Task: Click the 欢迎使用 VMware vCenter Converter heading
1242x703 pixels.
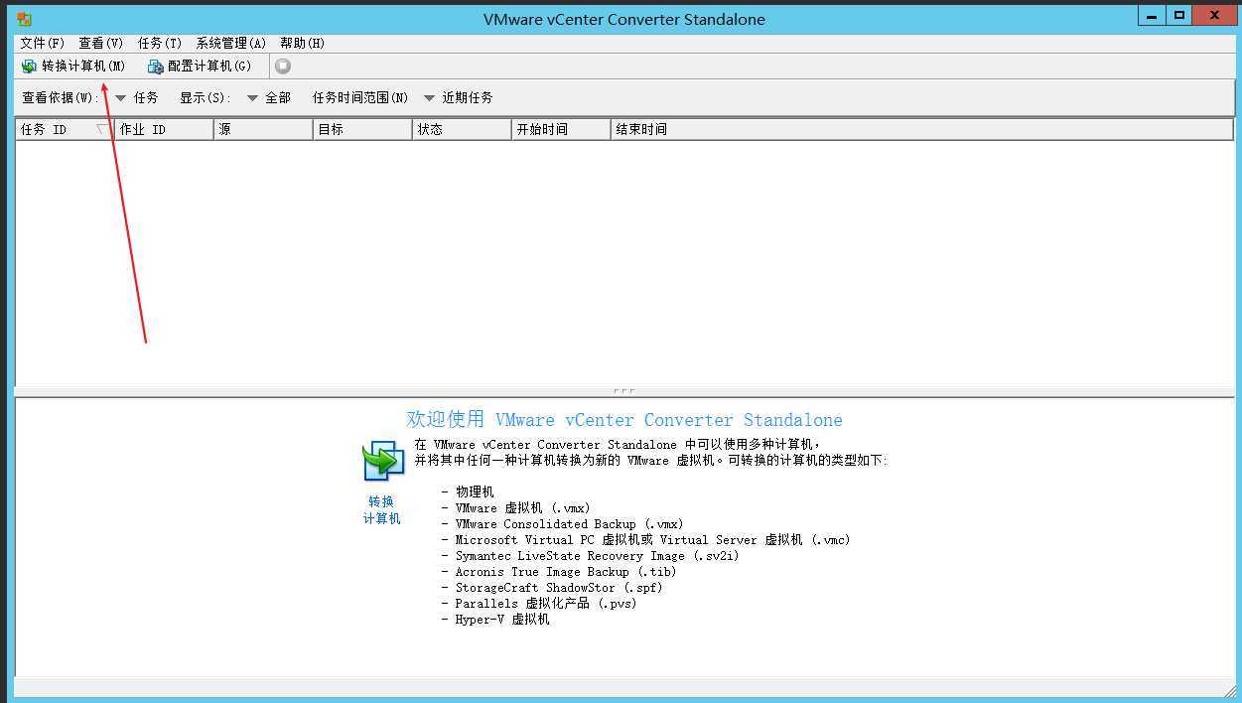Action: click(624, 420)
